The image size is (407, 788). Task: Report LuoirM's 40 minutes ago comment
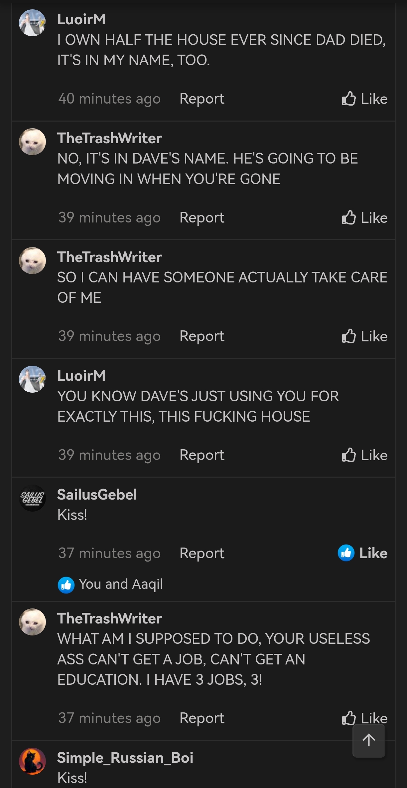tap(202, 99)
